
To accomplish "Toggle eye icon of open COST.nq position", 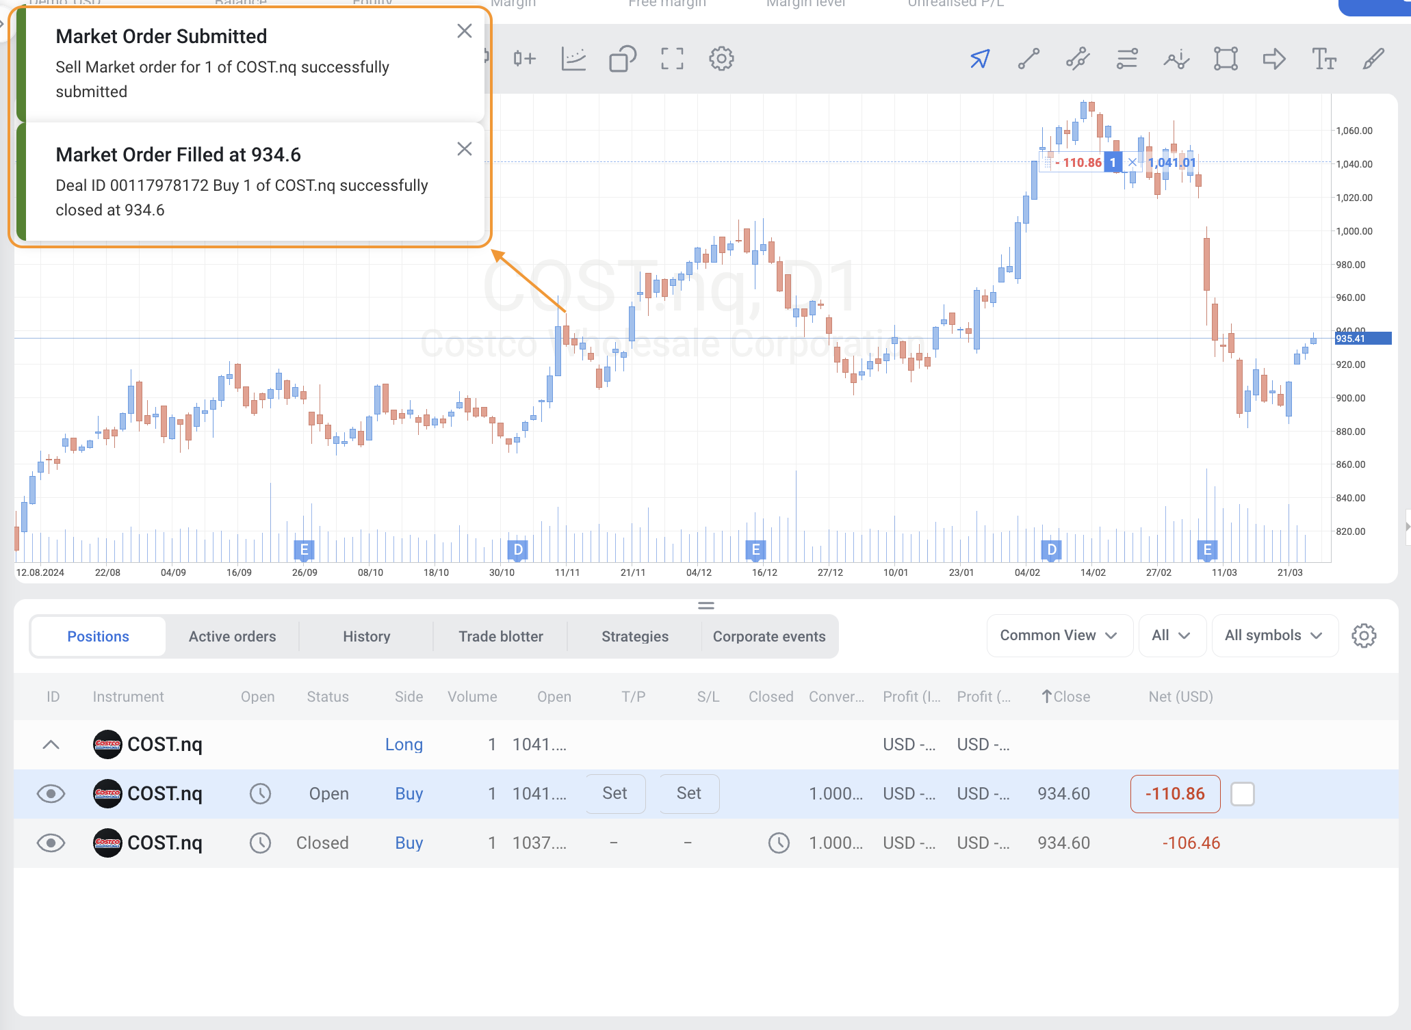I will point(51,794).
